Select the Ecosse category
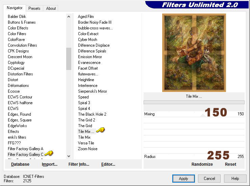The height and width of the screenshot is (186, 250). point(14,91)
